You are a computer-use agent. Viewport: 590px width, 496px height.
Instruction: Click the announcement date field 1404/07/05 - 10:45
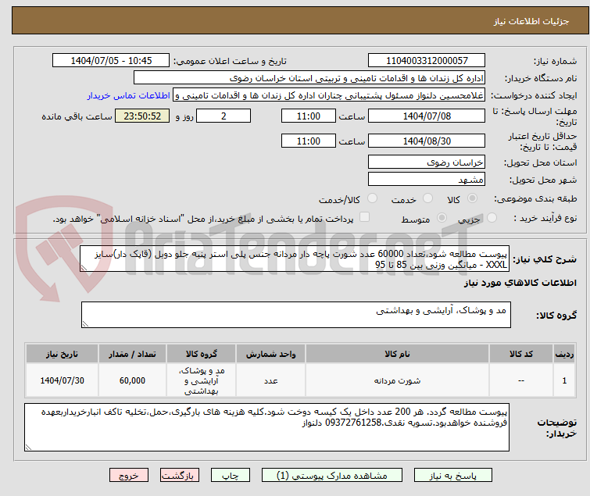click(x=111, y=61)
